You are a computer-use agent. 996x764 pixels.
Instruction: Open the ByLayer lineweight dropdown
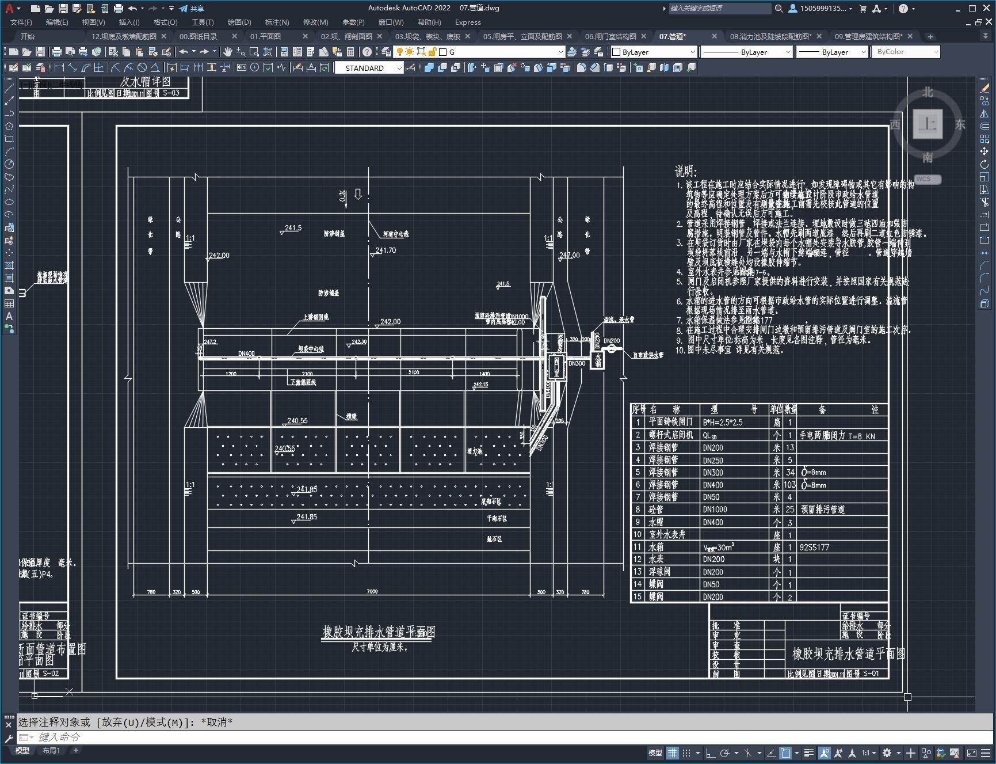tap(831, 52)
